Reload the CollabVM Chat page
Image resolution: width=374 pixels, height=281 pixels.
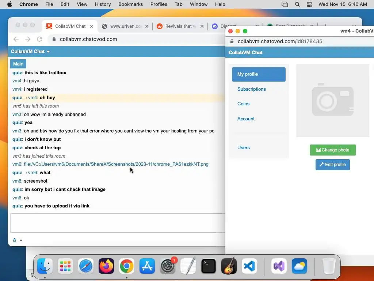[x=39, y=39]
